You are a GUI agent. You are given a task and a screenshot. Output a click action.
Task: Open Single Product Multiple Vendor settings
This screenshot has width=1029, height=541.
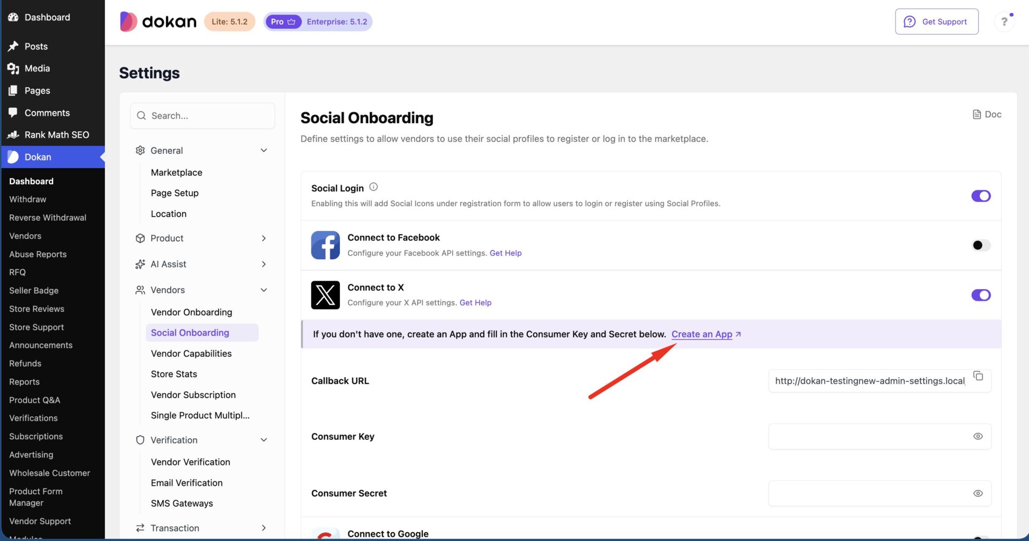tap(200, 415)
